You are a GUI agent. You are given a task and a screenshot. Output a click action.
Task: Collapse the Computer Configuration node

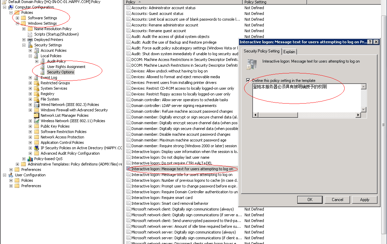[4, 7]
